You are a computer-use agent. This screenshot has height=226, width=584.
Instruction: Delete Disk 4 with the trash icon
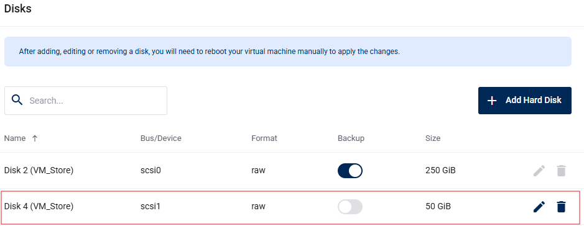[x=561, y=207]
